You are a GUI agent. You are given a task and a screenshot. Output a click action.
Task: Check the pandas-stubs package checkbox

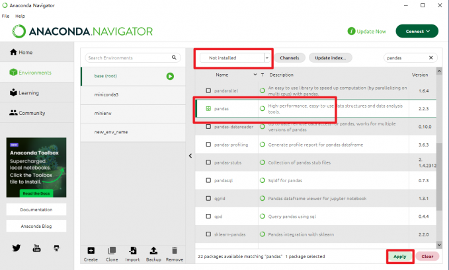208,162
